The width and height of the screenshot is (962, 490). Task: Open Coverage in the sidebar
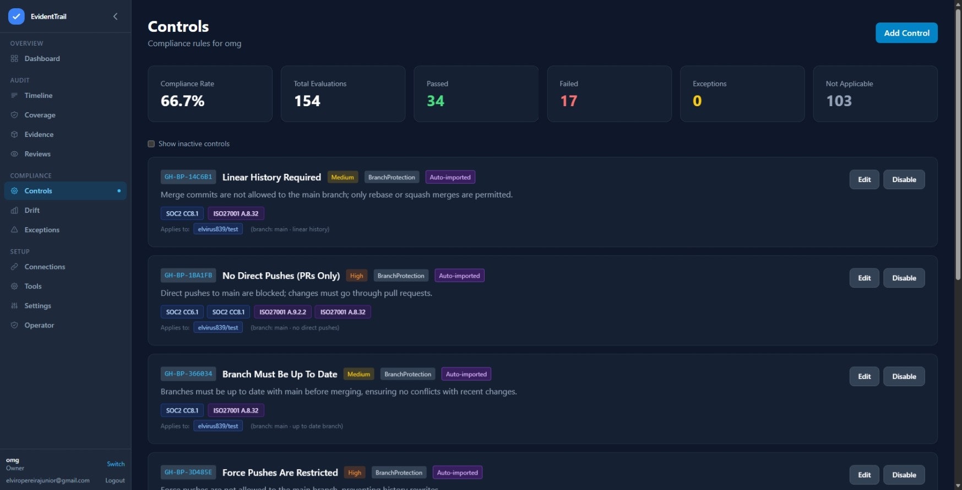pos(66,115)
